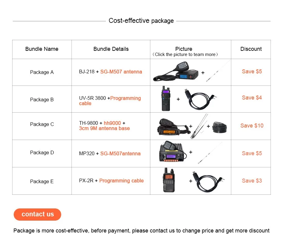Click the hh9000 link in Package C
283x248 pixels.
point(112,123)
